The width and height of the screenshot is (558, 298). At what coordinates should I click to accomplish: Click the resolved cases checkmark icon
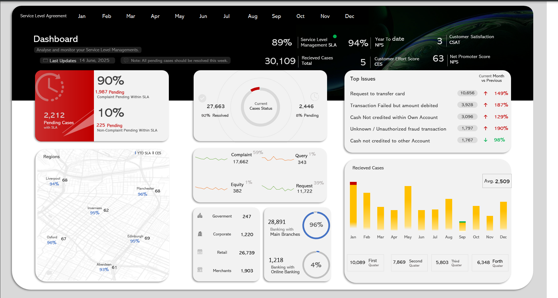[202, 98]
